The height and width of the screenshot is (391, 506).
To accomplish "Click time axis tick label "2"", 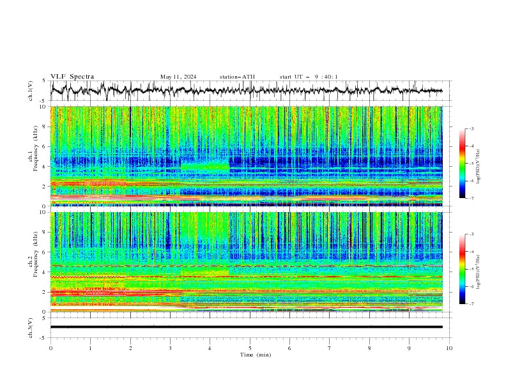I will [x=130, y=348].
